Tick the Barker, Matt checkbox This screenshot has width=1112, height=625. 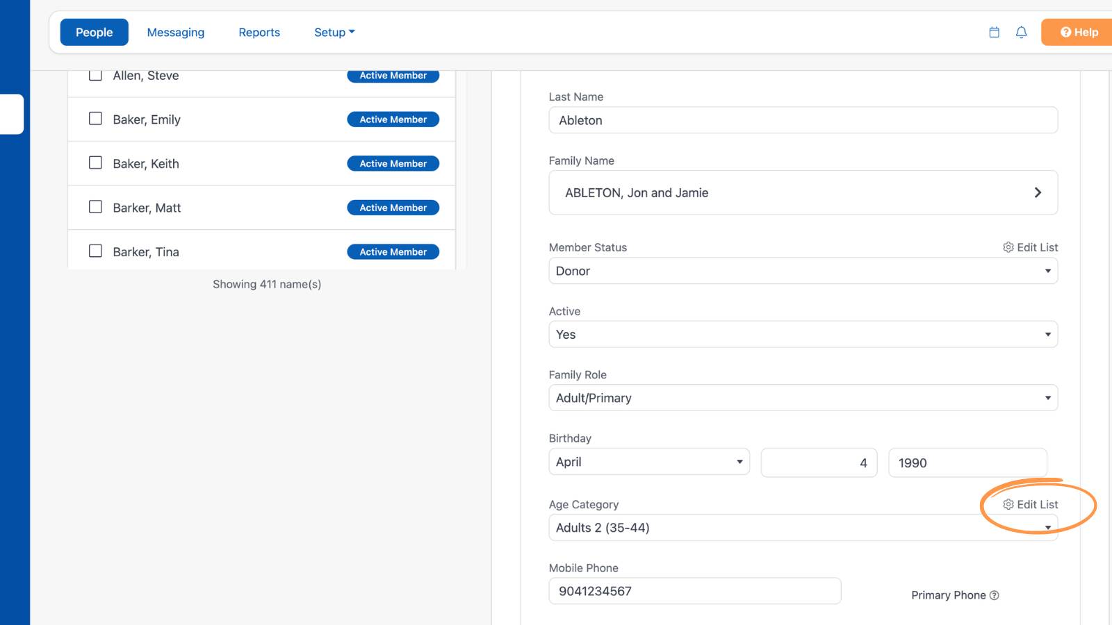coord(95,207)
